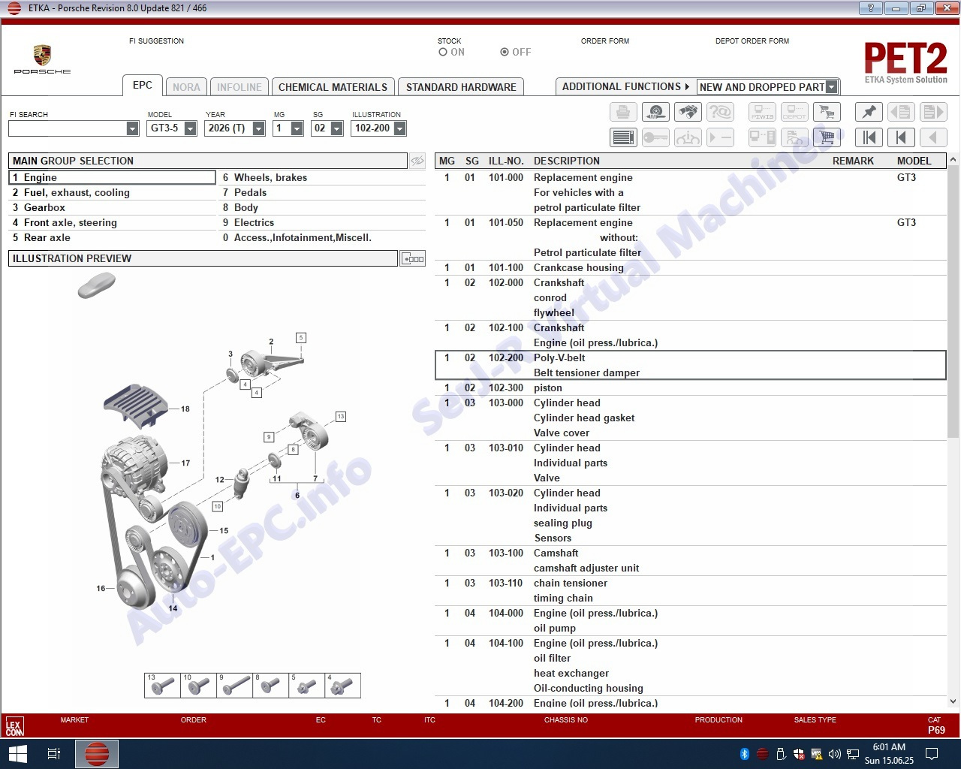Screen dimensions: 961x769
Task: Select the stock OFF radio button
Action: pos(505,53)
